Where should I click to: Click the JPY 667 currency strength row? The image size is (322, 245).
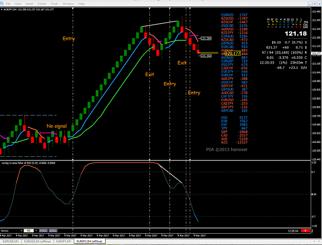coord(234,128)
